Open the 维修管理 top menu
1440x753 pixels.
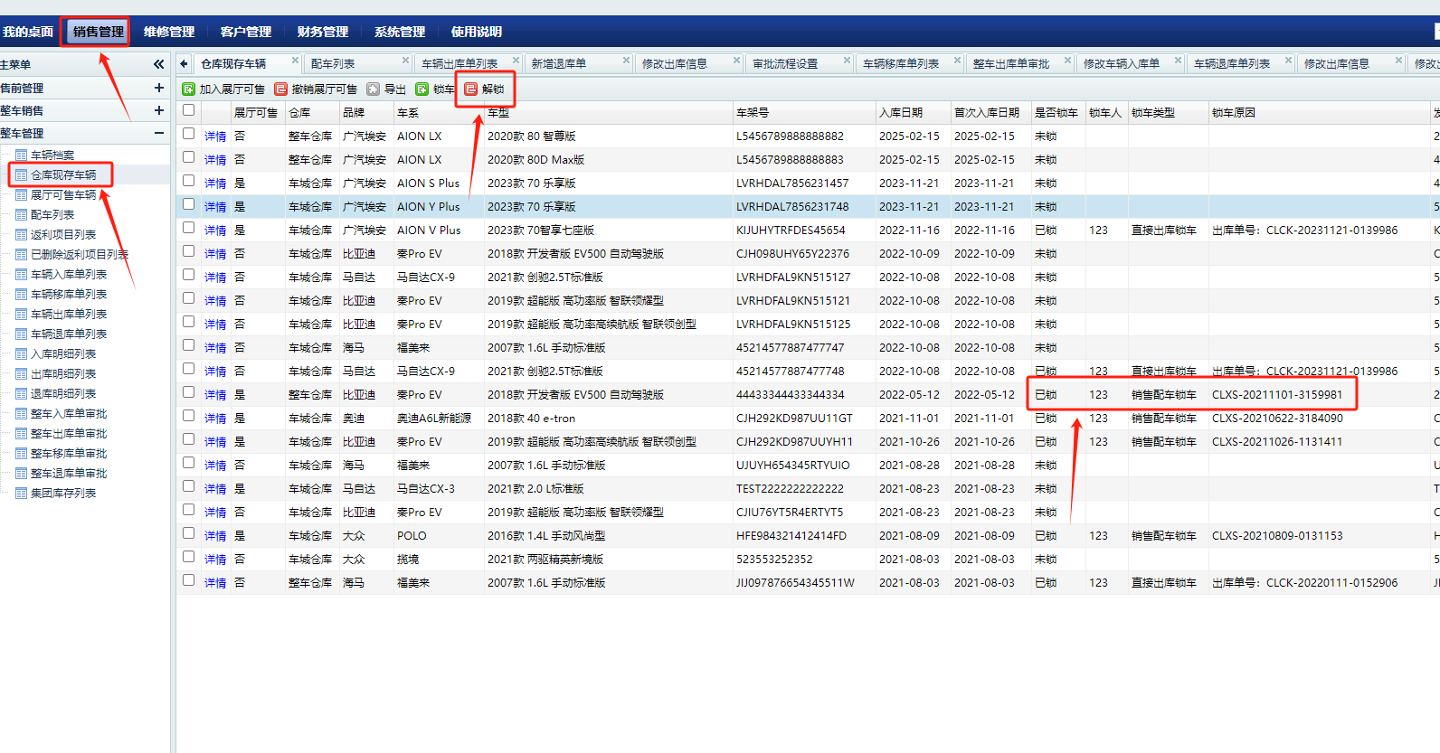[169, 32]
